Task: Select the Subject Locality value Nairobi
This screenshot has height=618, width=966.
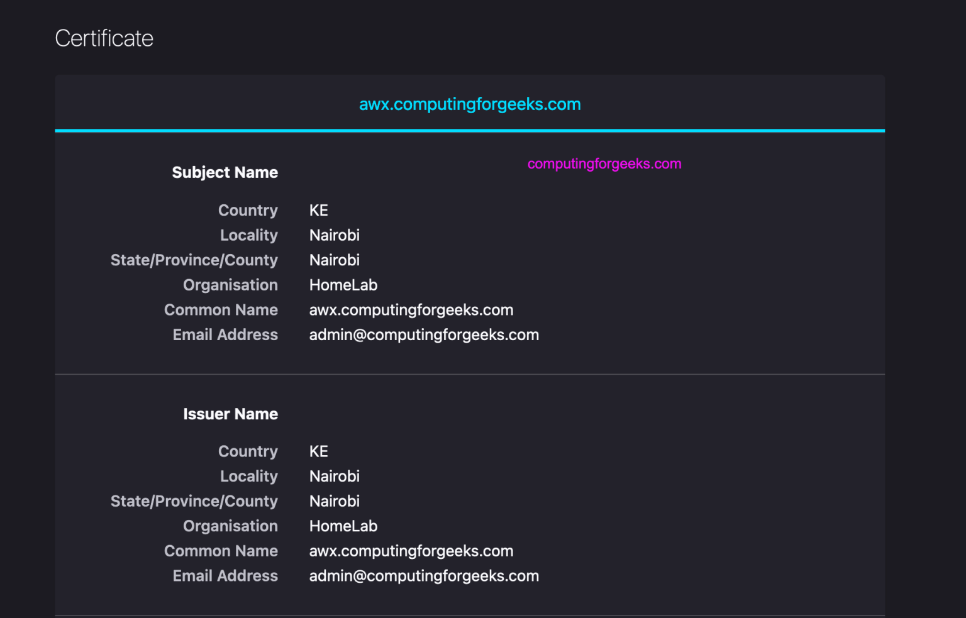Action: (x=334, y=235)
